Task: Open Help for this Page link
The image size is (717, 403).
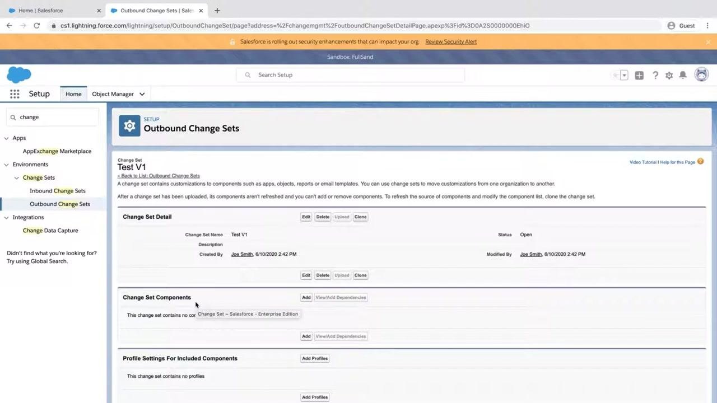Action: tap(677, 162)
